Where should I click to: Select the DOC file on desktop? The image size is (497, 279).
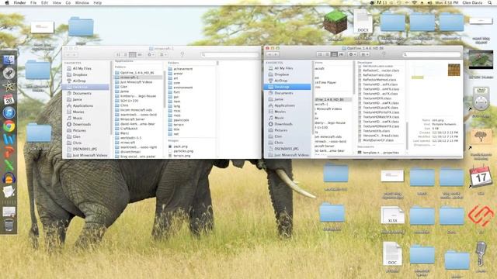coord(392,253)
